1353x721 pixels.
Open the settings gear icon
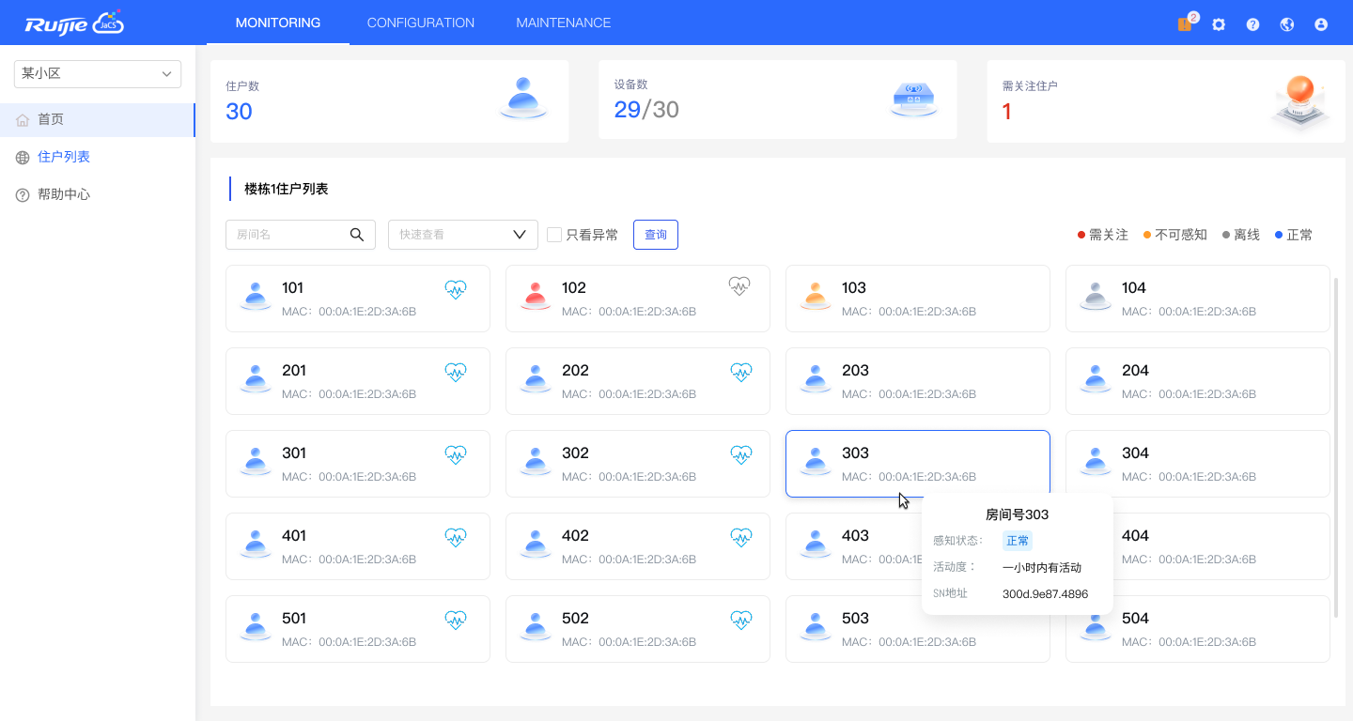(x=1219, y=24)
